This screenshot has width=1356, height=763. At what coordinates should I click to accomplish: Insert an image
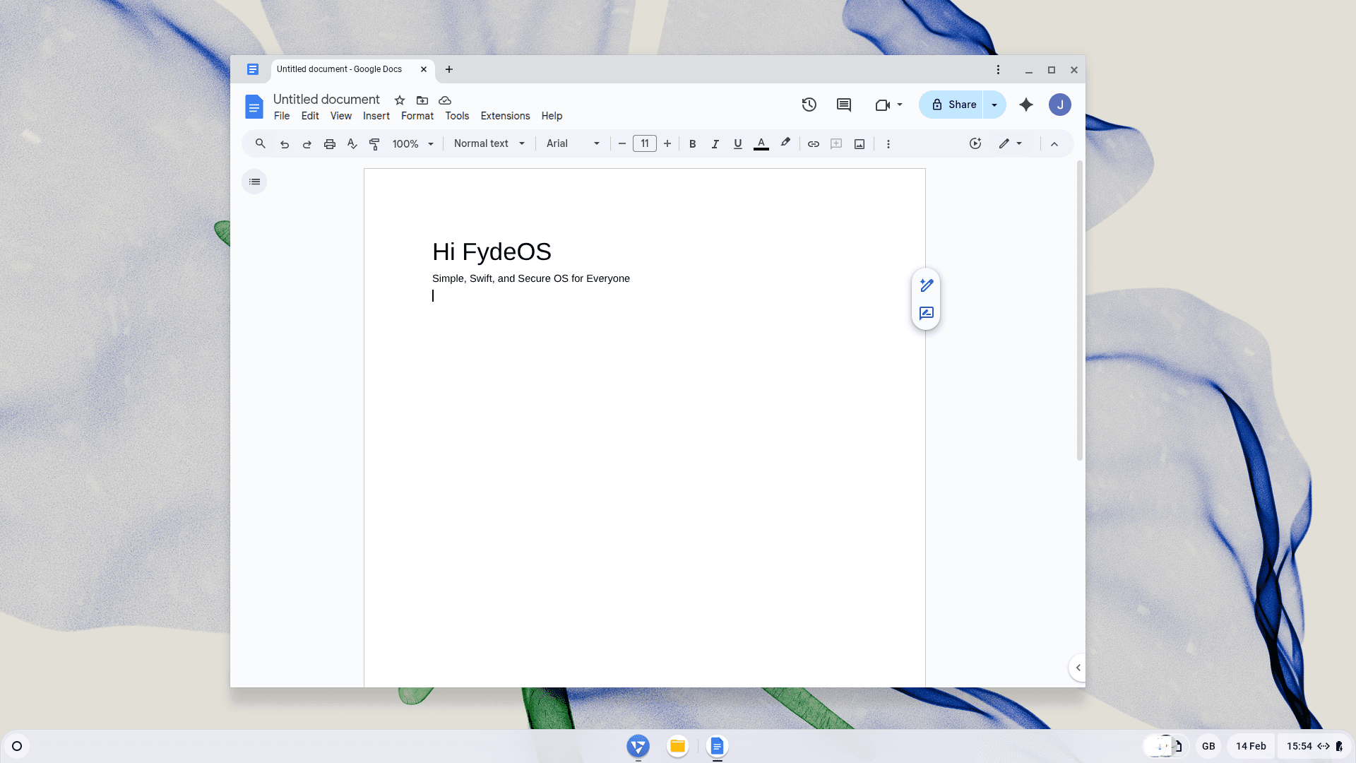point(859,143)
